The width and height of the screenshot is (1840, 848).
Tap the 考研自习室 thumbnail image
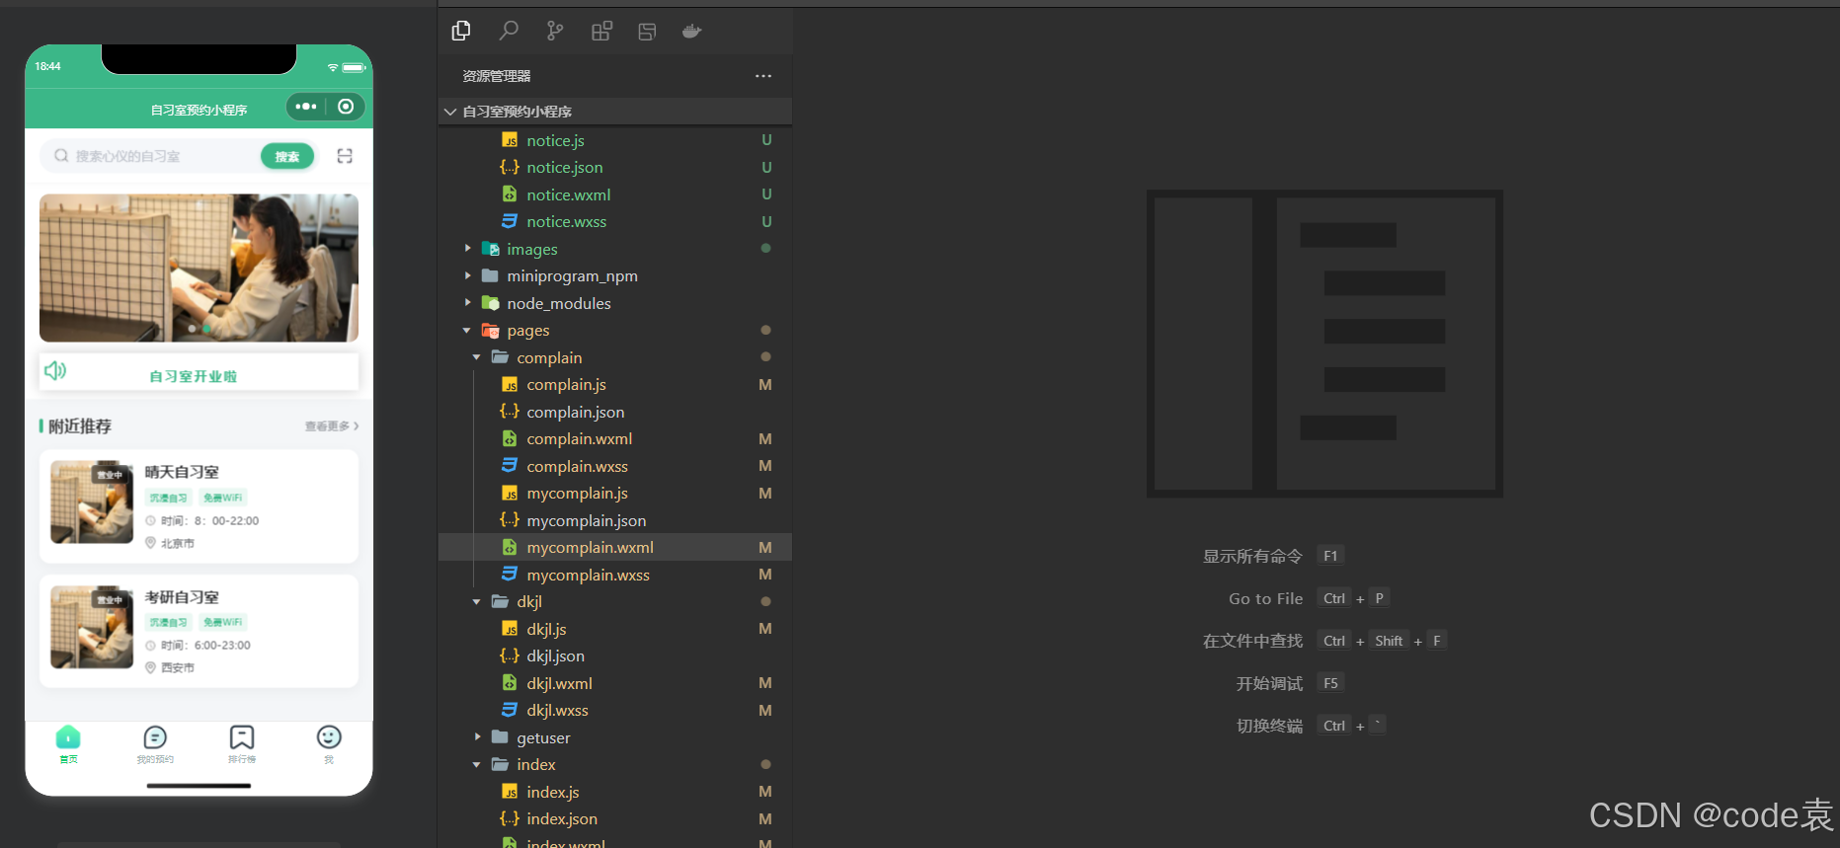coord(92,627)
